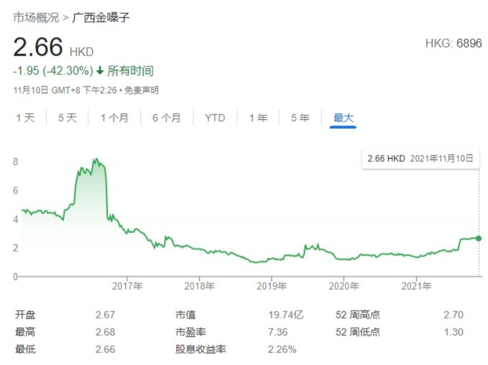Select the 5年 time range
The height and width of the screenshot is (365, 488).
click(300, 118)
